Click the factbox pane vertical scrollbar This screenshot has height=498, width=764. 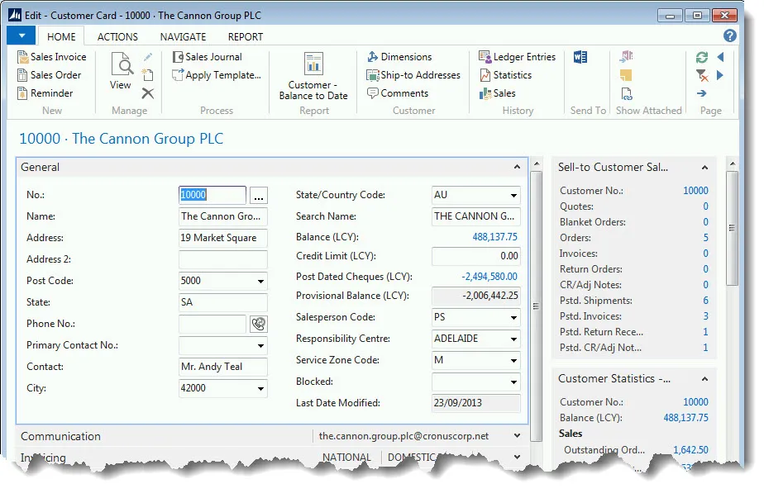[732, 227]
